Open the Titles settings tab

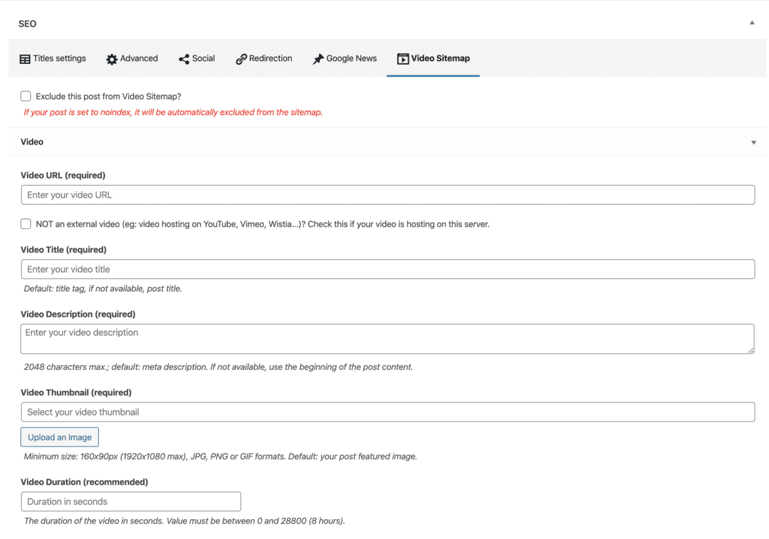53,58
